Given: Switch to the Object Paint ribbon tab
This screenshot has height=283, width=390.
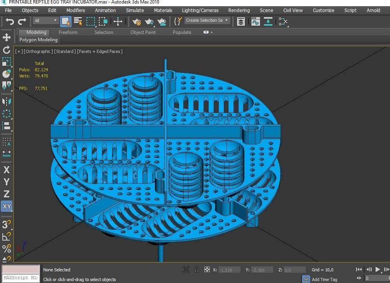Looking at the screenshot, I should pos(143,32).
